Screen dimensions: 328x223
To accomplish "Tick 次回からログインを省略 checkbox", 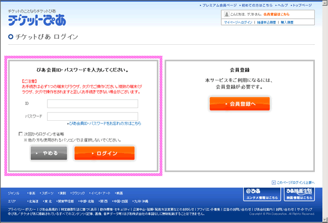I will tap(21, 134).
